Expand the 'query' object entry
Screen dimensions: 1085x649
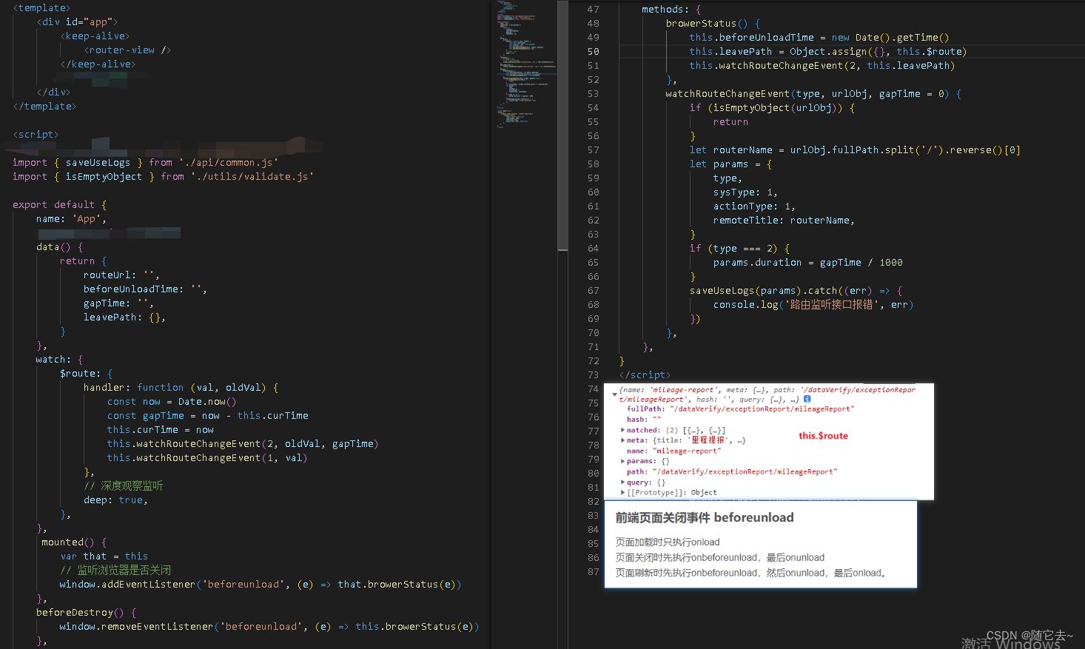[622, 482]
